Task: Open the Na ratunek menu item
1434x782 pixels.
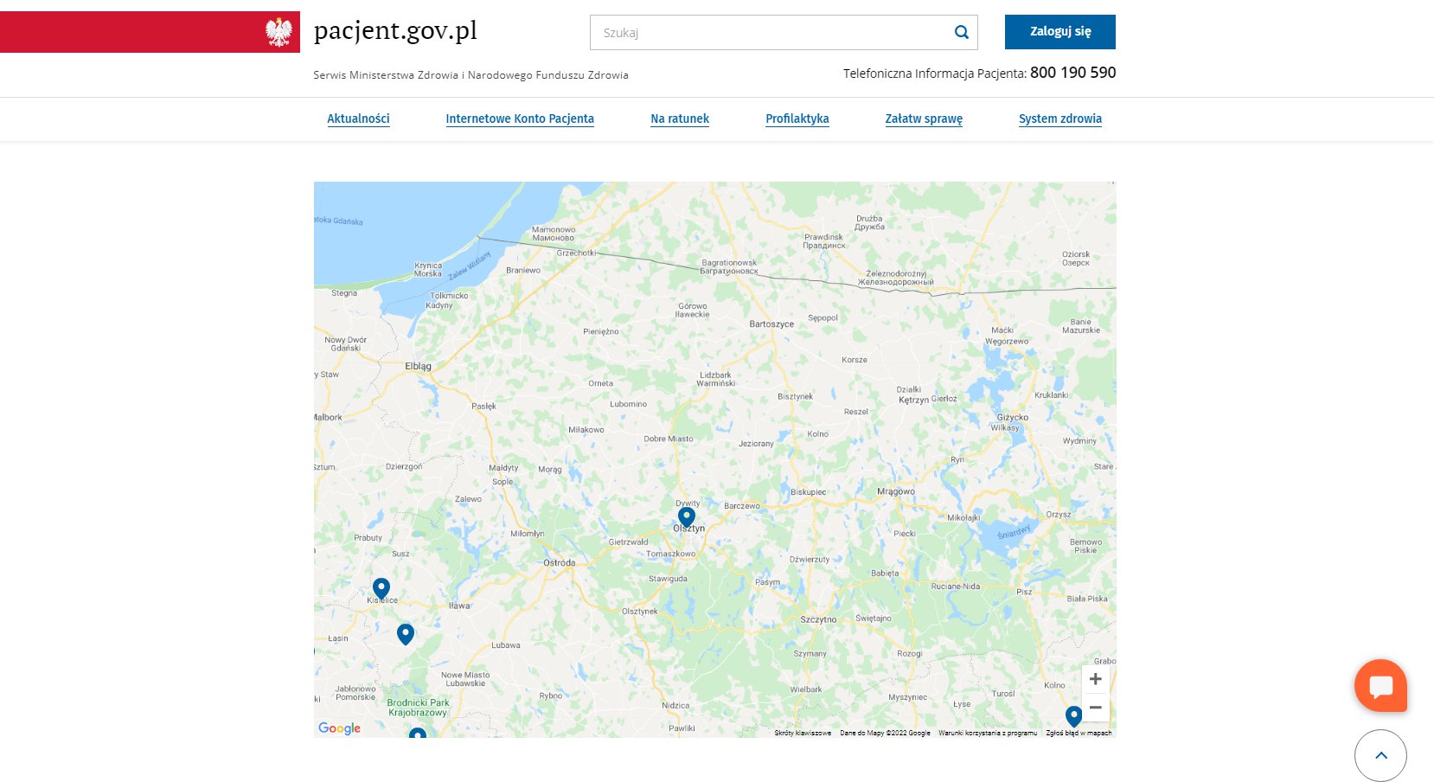Action: (680, 119)
